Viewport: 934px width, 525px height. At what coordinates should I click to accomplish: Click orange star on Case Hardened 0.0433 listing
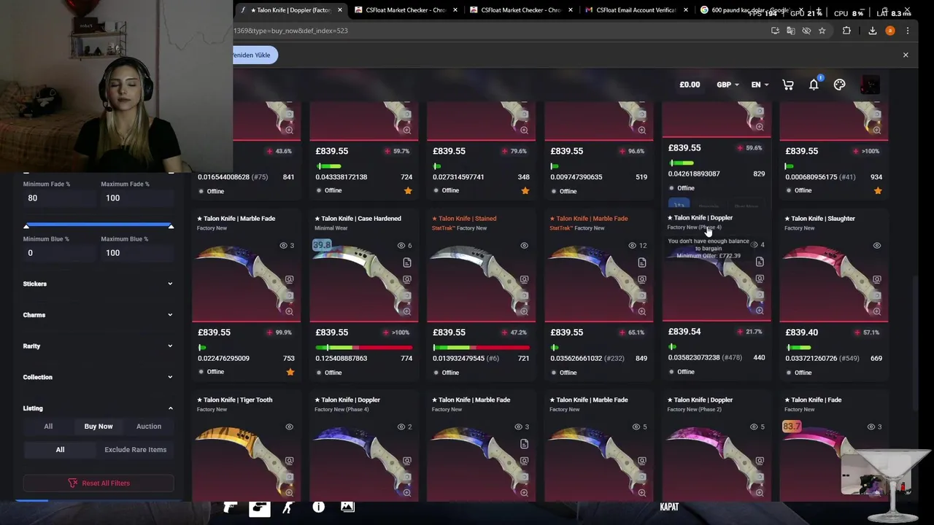click(408, 190)
